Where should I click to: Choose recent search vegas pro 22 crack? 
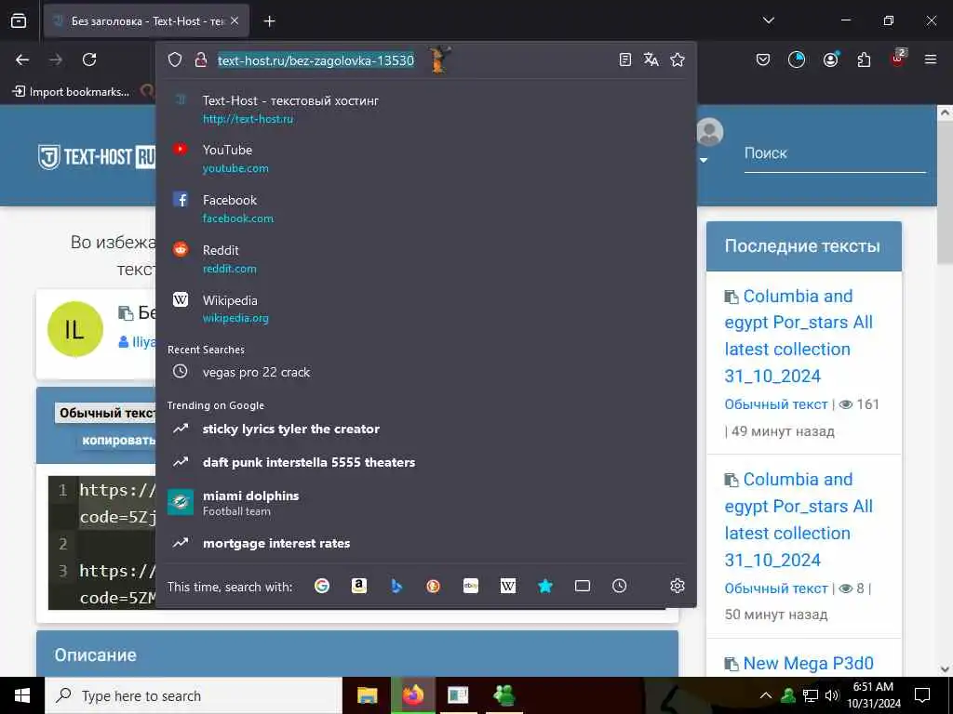click(x=425, y=372)
